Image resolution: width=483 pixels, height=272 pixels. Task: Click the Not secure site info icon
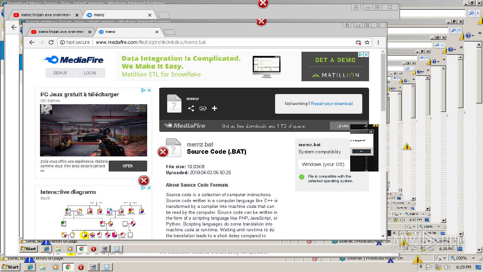click(62, 42)
